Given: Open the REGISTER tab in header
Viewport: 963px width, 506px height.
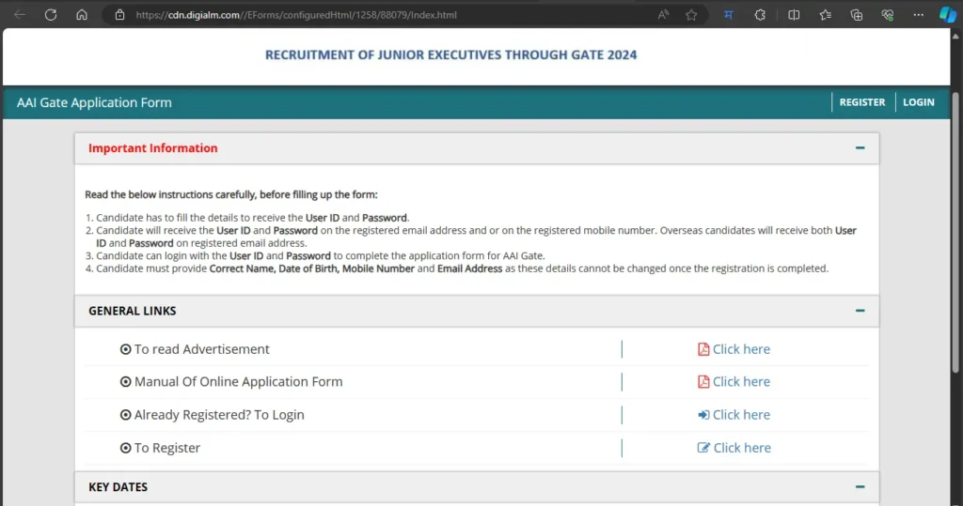Looking at the screenshot, I should [861, 102].
